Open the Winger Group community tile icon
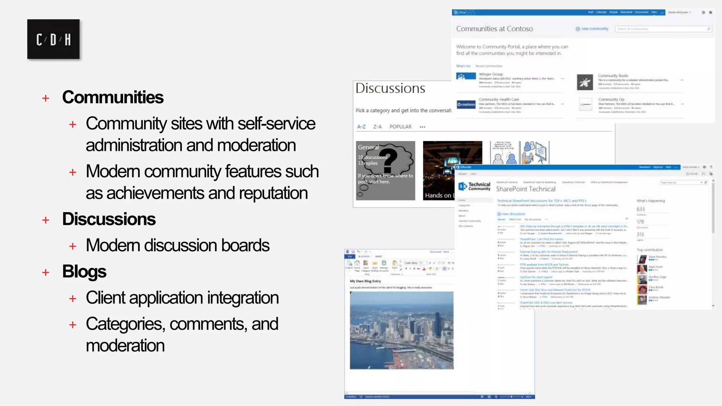This screenshot has height=406, width=722. 466,76
